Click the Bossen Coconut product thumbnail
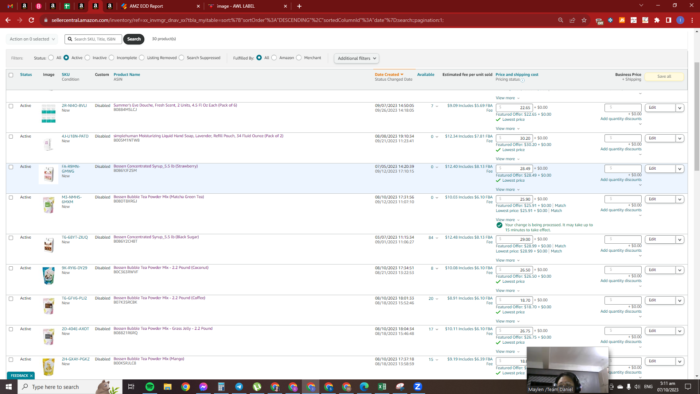 coord(48,276)
